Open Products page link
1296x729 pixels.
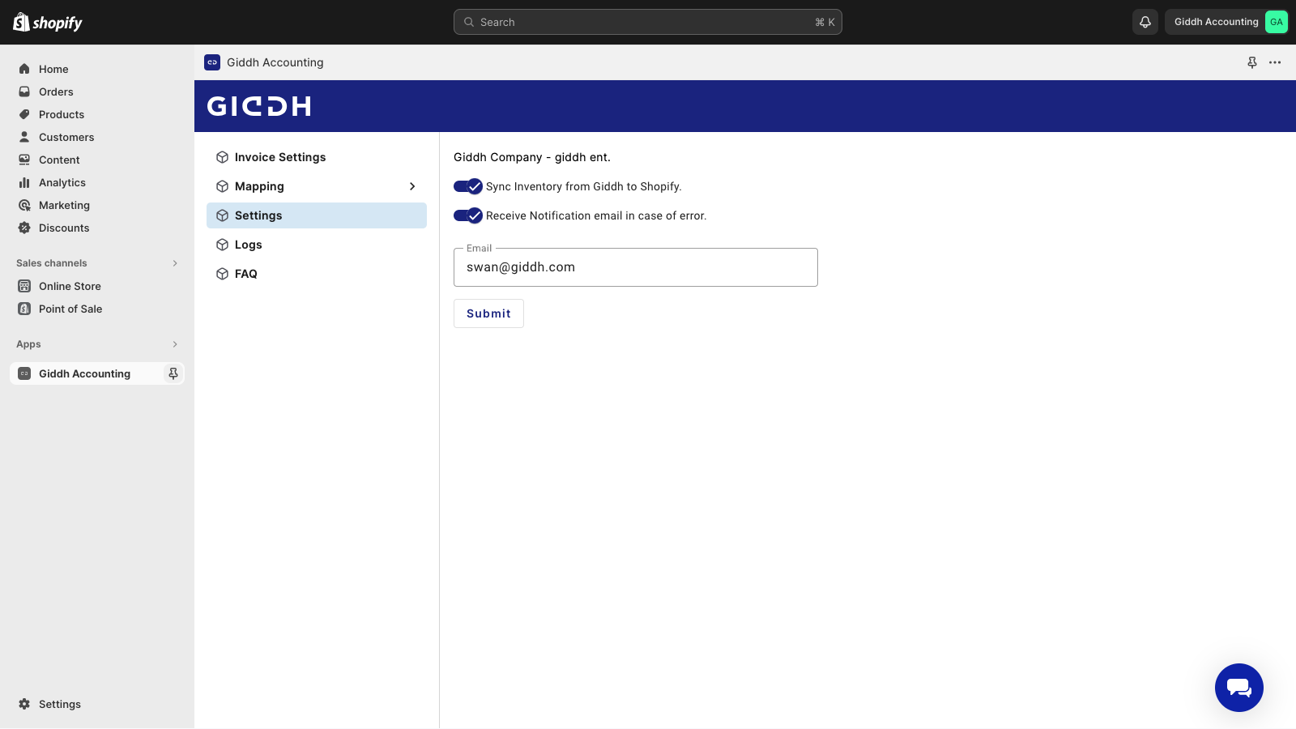click(97, 114)
